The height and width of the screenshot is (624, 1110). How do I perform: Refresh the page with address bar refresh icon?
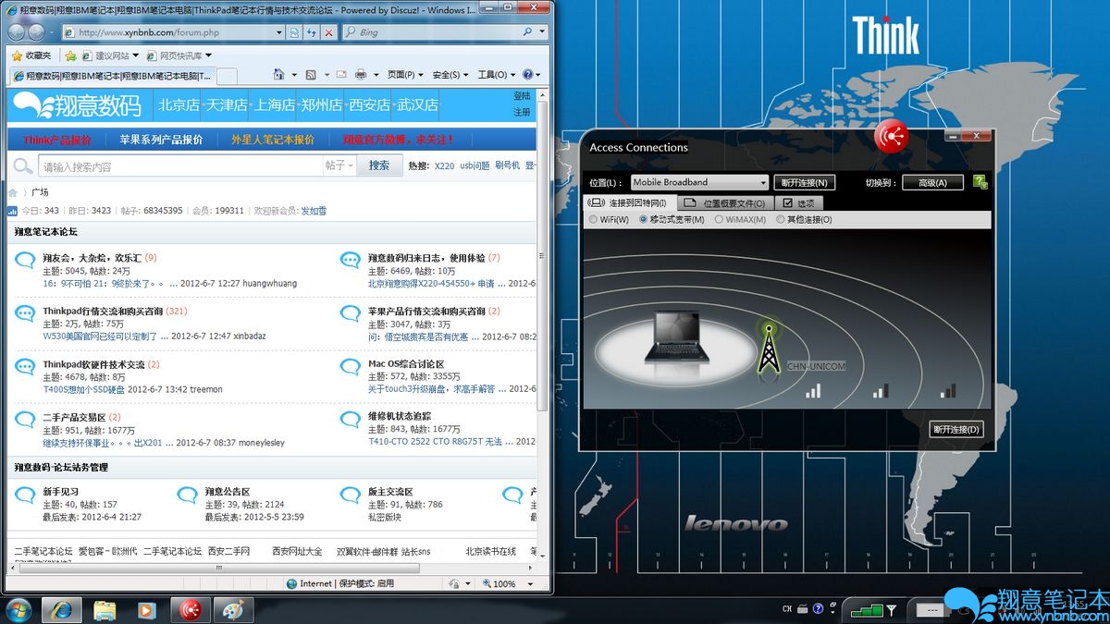(312, 32)
